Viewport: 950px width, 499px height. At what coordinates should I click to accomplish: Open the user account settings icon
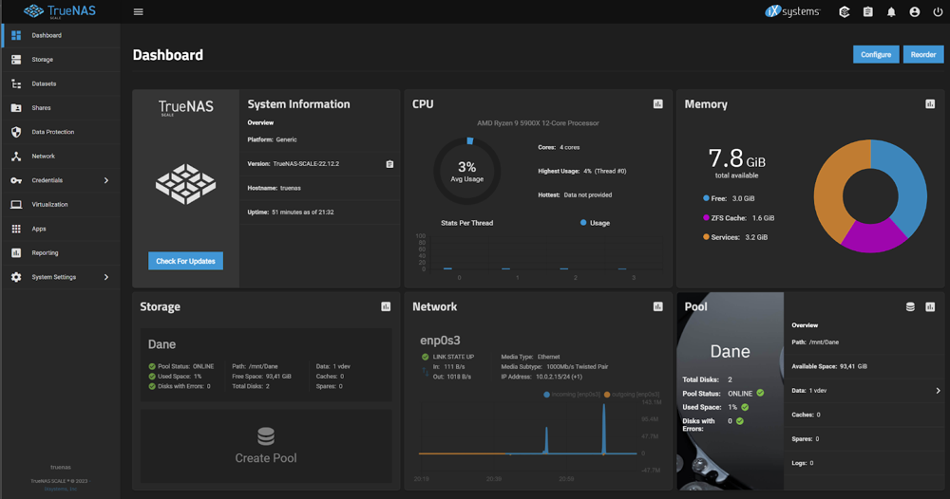pos(914,11)
